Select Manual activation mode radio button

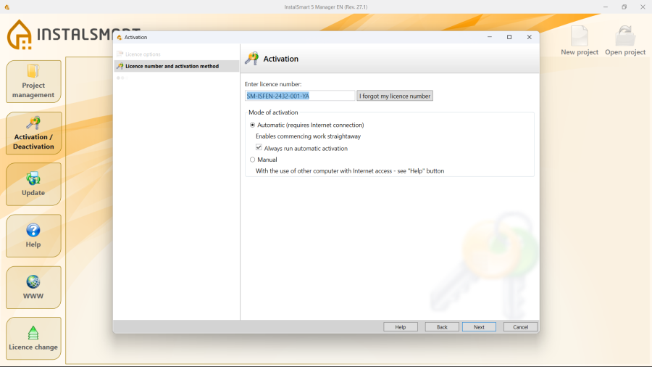(x=252, y=160)
